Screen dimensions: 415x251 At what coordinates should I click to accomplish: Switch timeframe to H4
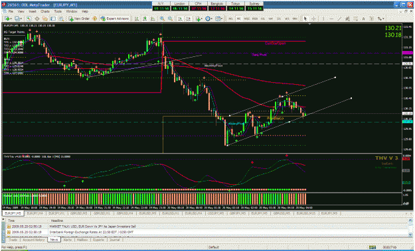click(x=271, y=19)
